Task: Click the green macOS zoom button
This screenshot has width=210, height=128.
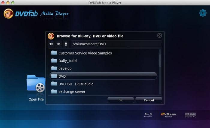Action: [13, 2]
